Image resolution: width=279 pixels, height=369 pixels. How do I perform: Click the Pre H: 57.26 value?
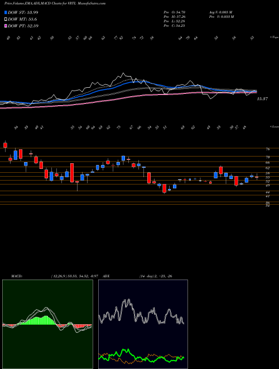[x=175, y=17]
